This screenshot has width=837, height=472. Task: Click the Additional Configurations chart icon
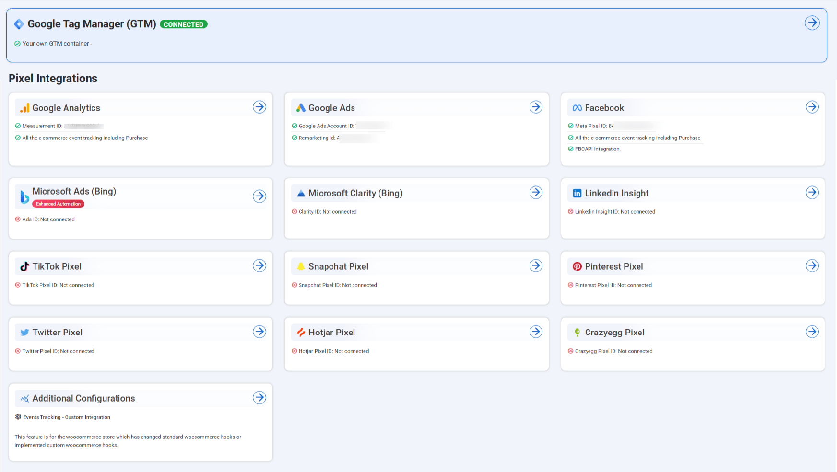[x=24, y=399]
